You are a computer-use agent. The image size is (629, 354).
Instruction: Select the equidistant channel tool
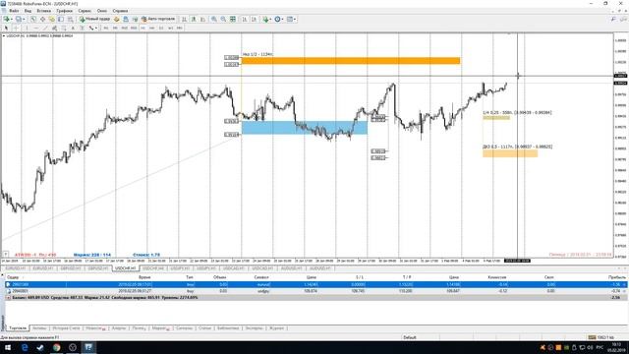point(54,29)
